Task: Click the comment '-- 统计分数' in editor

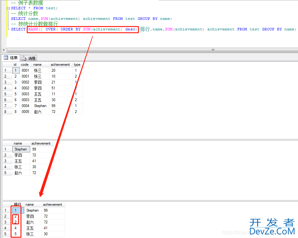Action: point(25,13)
